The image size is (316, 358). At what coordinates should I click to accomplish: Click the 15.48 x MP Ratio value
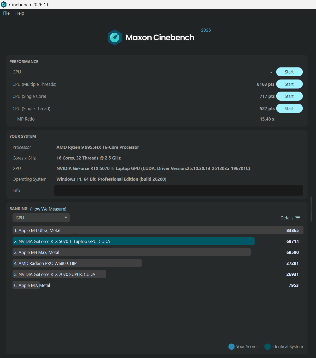pos(267,119)
